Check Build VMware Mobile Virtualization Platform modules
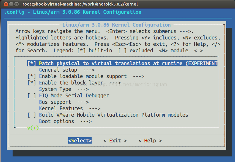Viewport: 235px width, 162px height. [x=32, y=115]
